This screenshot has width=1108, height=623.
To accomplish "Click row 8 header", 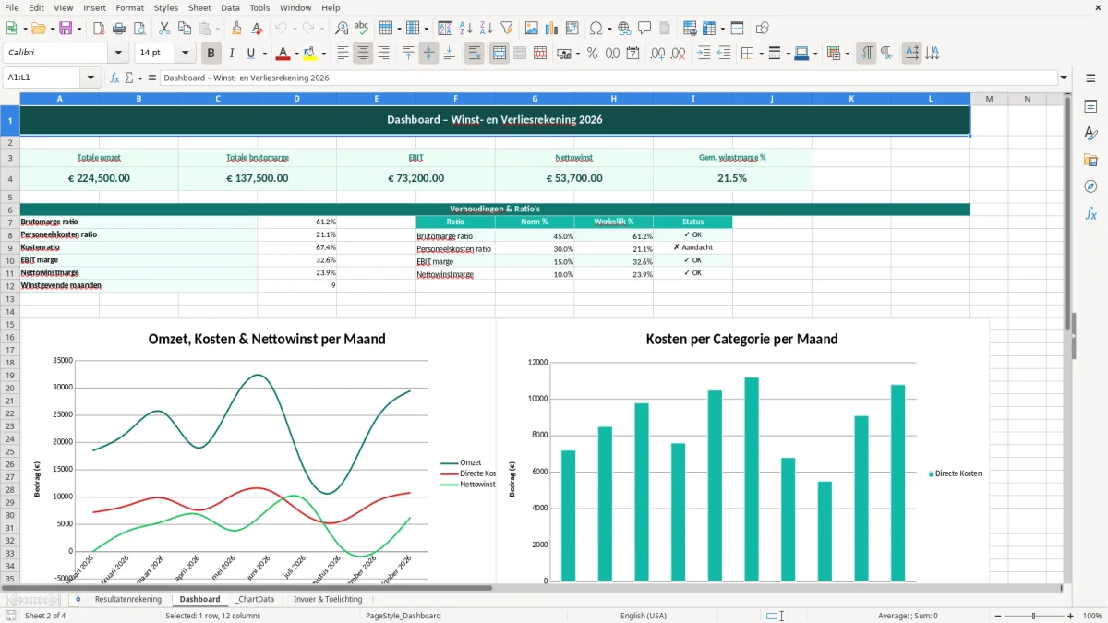I will [x=10, y=235].
